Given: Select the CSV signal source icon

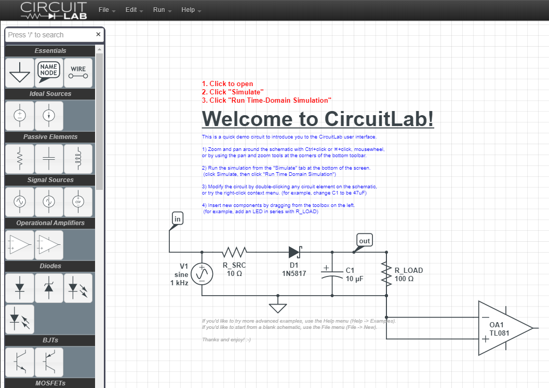Looking at the screenshot, I should point(78,202).
